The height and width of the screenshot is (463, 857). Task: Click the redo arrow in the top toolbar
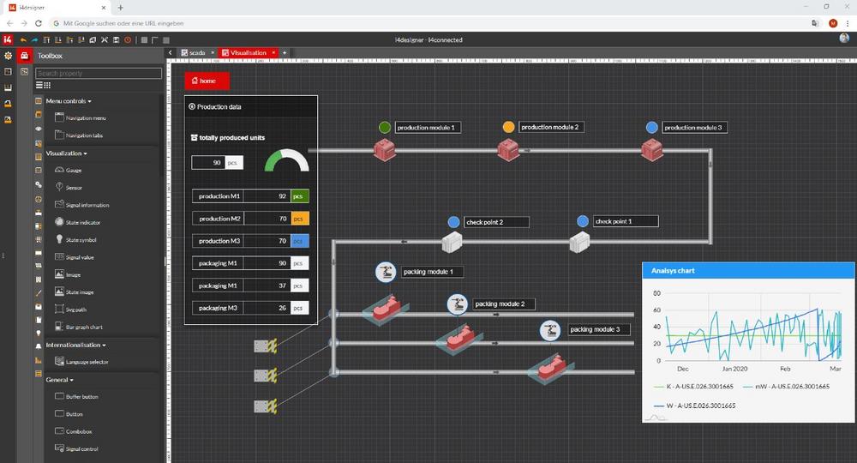[34, 39]
